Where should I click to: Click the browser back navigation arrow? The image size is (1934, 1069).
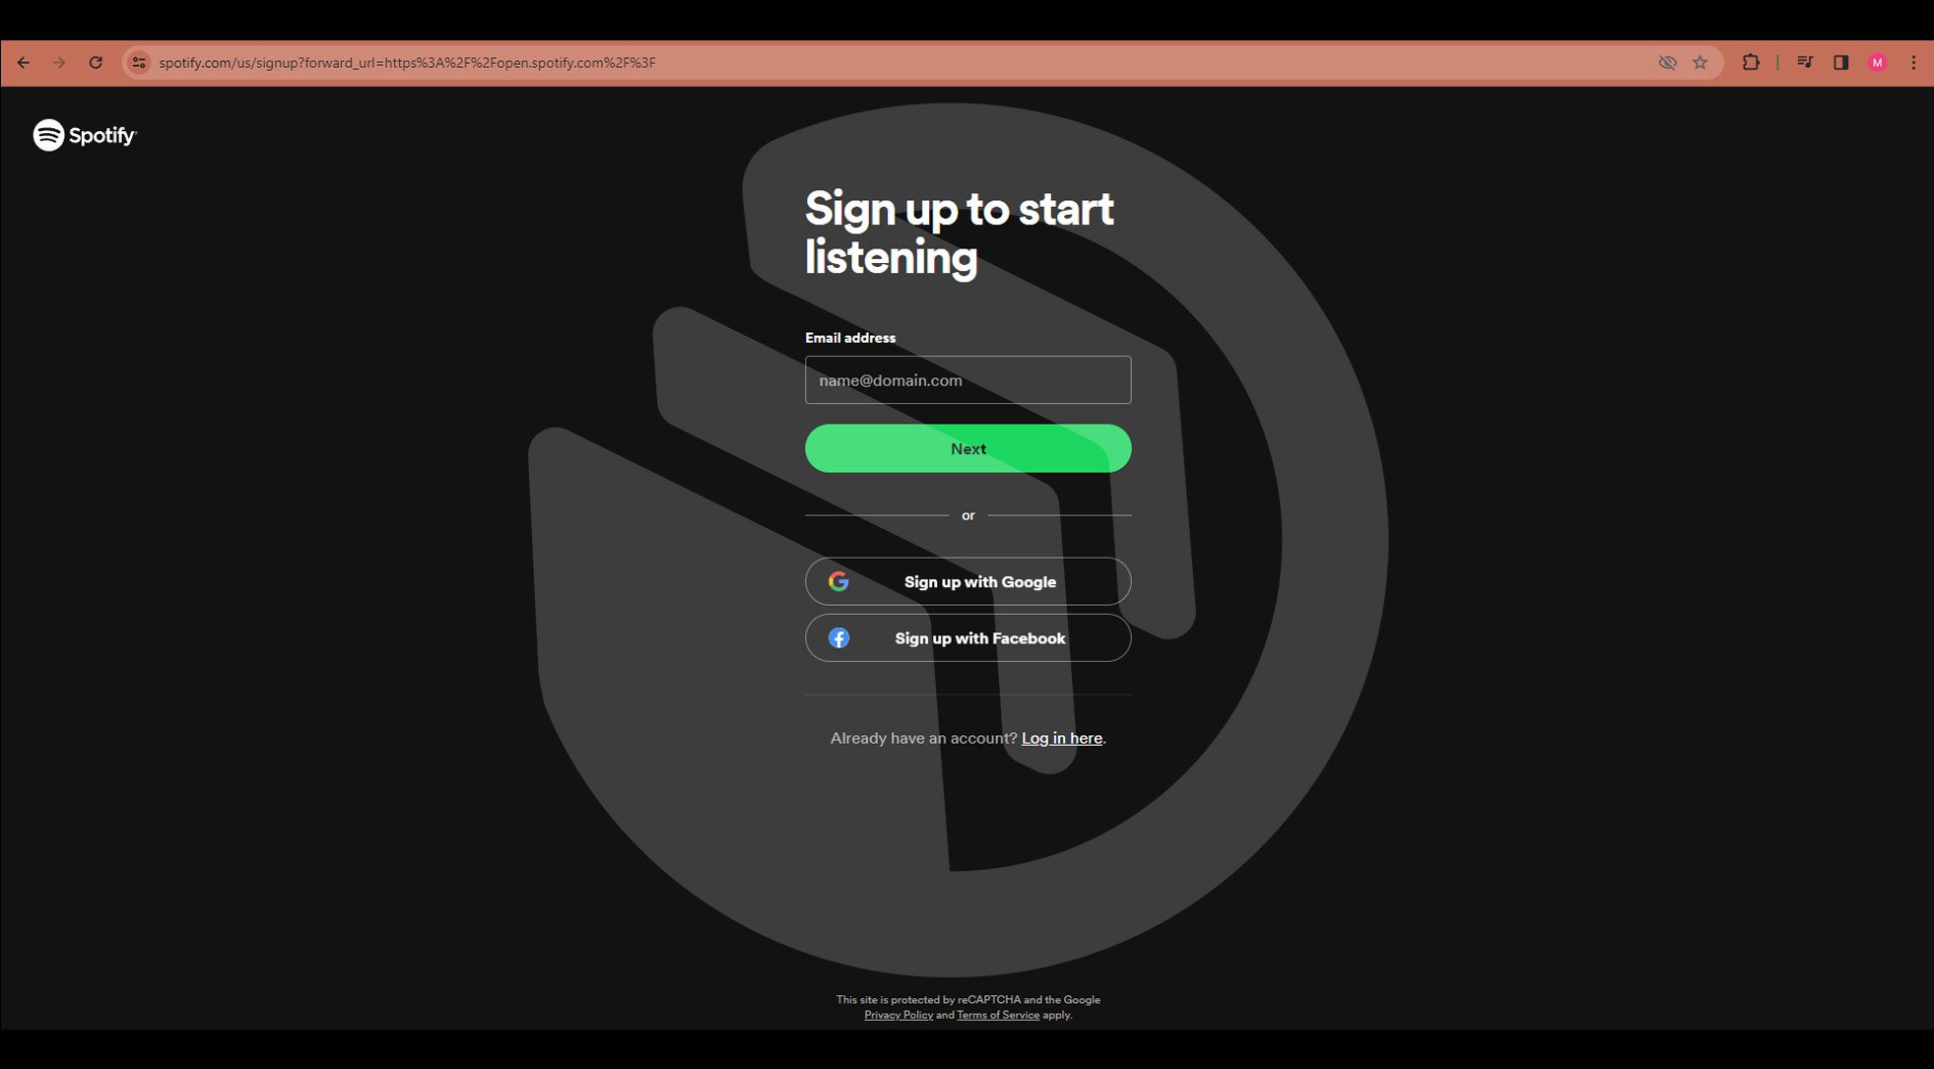click(25, 62)
